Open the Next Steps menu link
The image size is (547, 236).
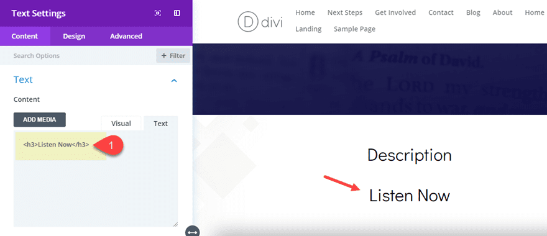coord(345,12)
